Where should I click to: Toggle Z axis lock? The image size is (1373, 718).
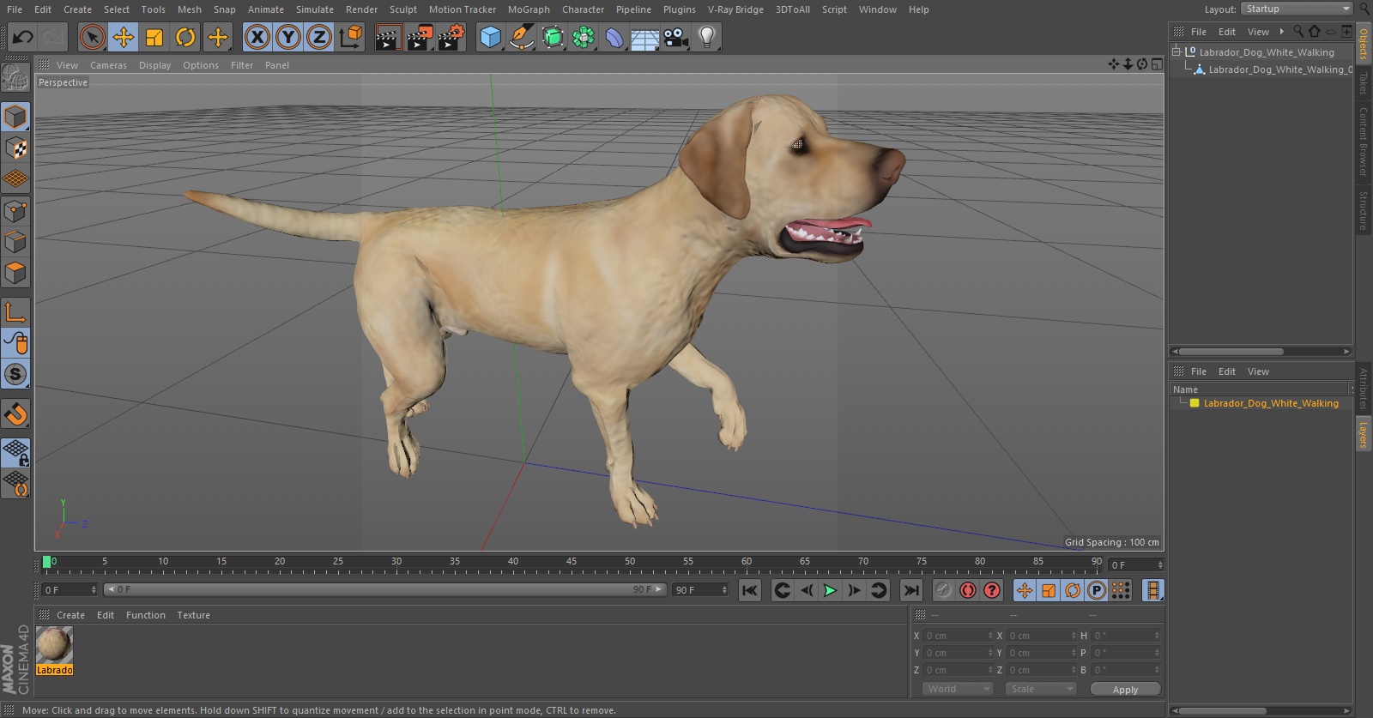click(319, 37)
